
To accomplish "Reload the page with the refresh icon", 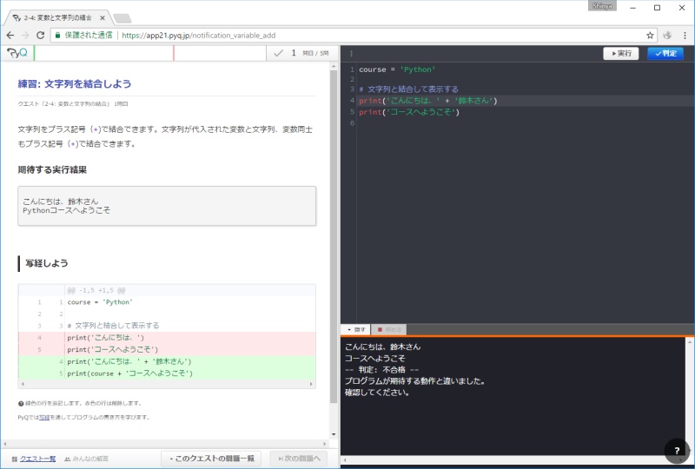I will coord(40,36).
